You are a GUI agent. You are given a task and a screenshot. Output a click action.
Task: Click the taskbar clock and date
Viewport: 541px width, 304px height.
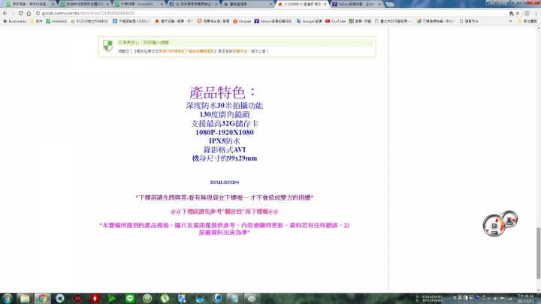coord(524,299)
